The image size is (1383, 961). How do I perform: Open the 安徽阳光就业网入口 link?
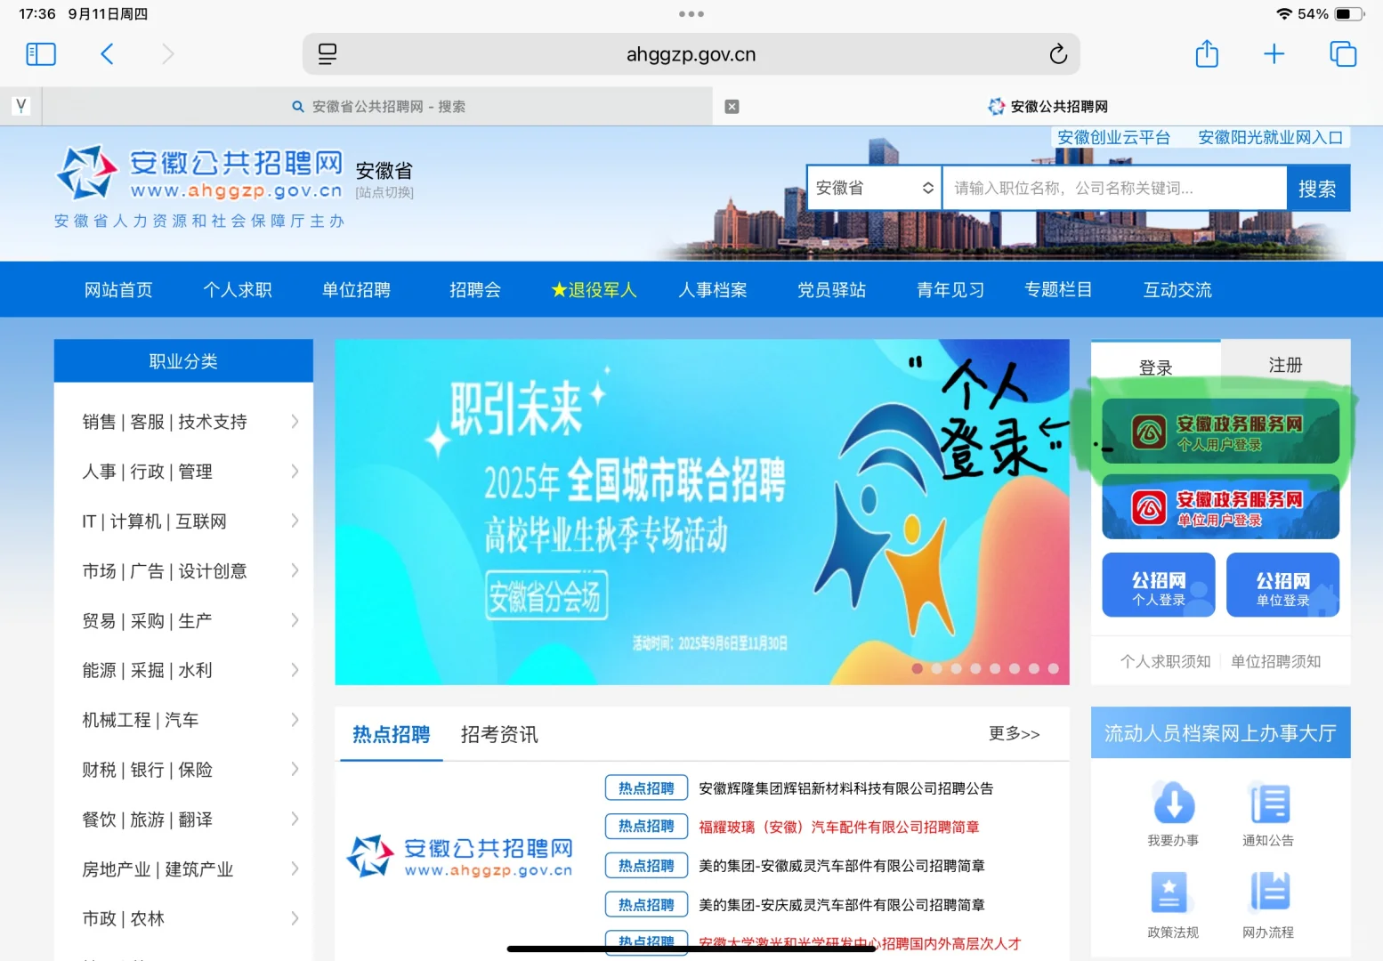click(1270, 137)
